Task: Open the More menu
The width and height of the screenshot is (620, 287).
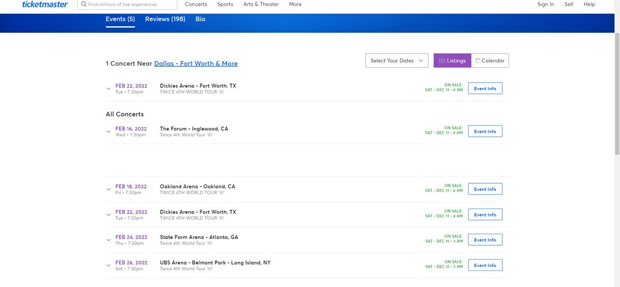Action: (x=296, y=4)
